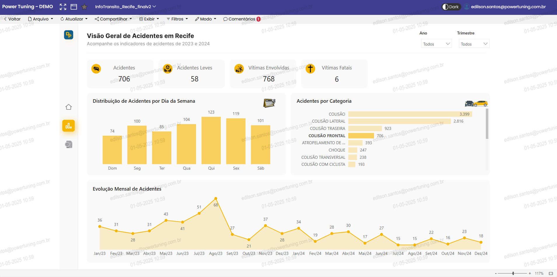
Task: Click the fullscreen expand icon
Action: pyautogui.click(x=63, y=7)
